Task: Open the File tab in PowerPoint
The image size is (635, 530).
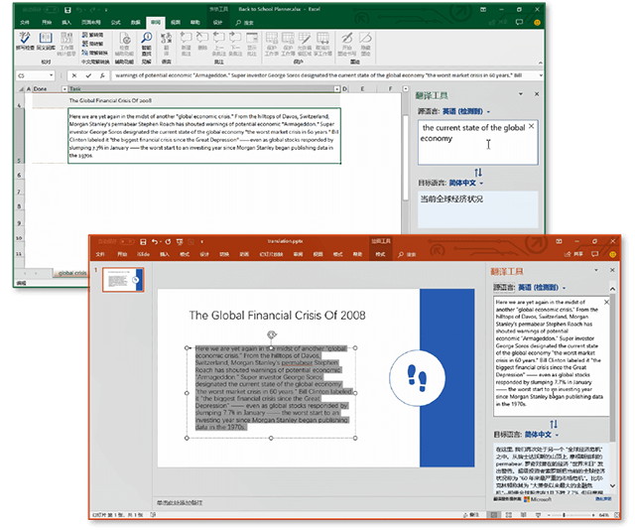Action: click(x=100, y=254)
